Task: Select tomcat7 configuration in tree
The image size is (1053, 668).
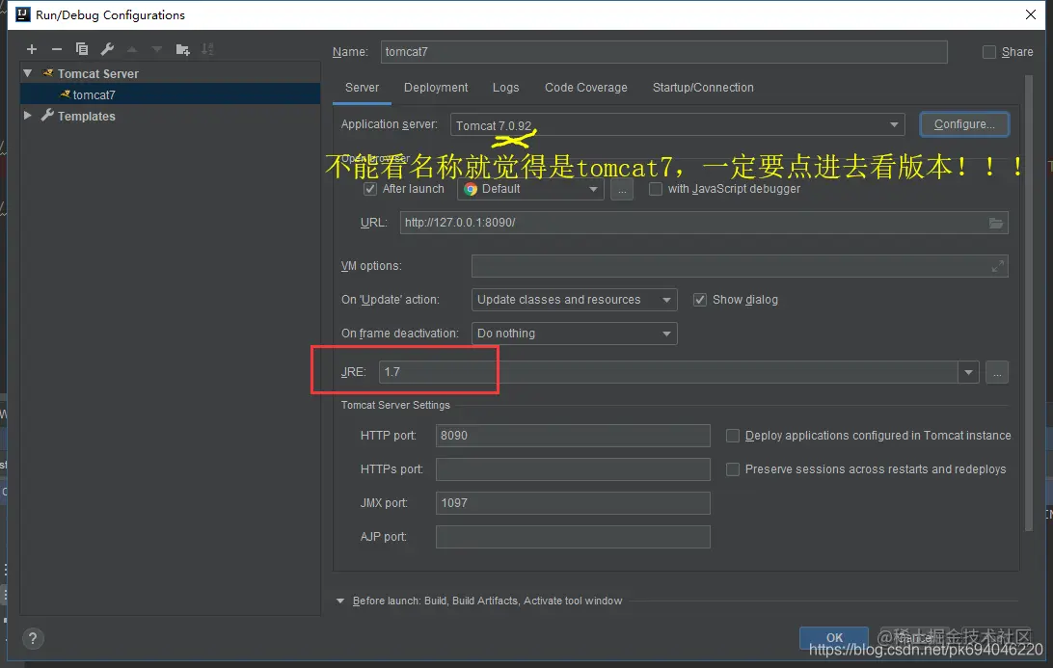Action: 171,94
